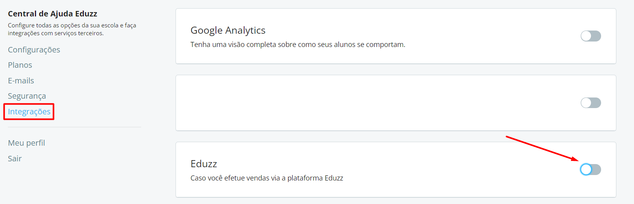634x204 pixels.
Task: Click the Eduzz card title
Action: tap(204, 164)
